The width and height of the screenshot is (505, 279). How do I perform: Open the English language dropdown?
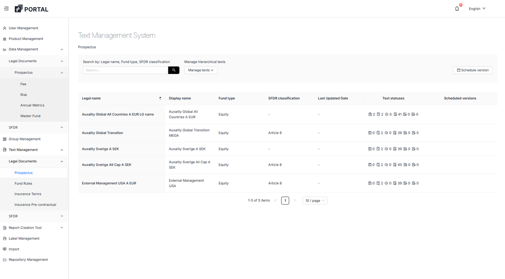coord(477,8)
